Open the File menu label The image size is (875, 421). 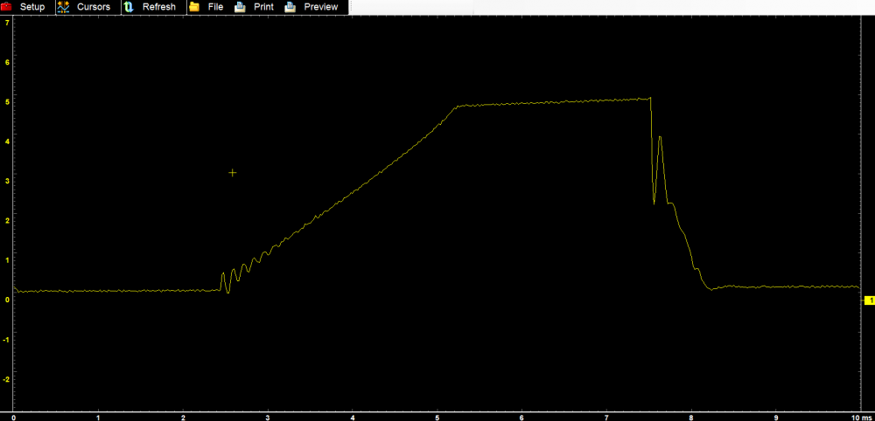point(215,7)
